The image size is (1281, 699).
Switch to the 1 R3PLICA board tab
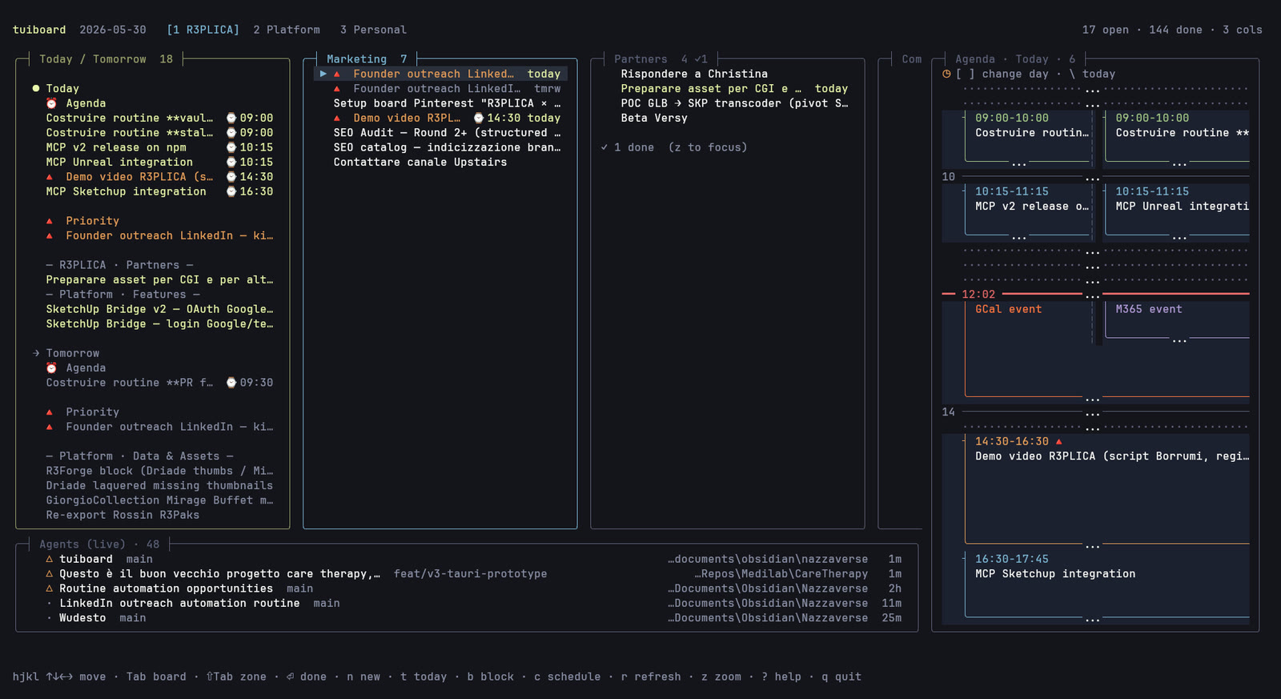[x=203, y=30]
